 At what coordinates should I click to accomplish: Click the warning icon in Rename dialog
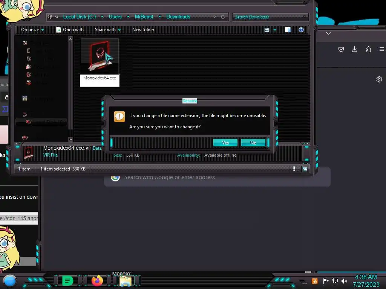[119, 117]
